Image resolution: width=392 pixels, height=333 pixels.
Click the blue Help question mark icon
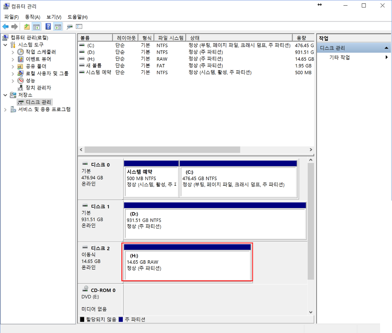[x=48, y=26]
